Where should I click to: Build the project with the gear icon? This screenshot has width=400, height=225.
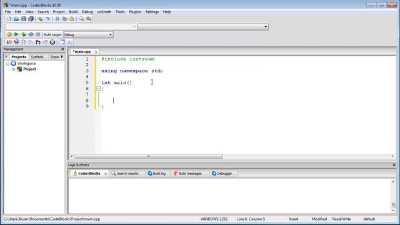[x=9, y=34]
